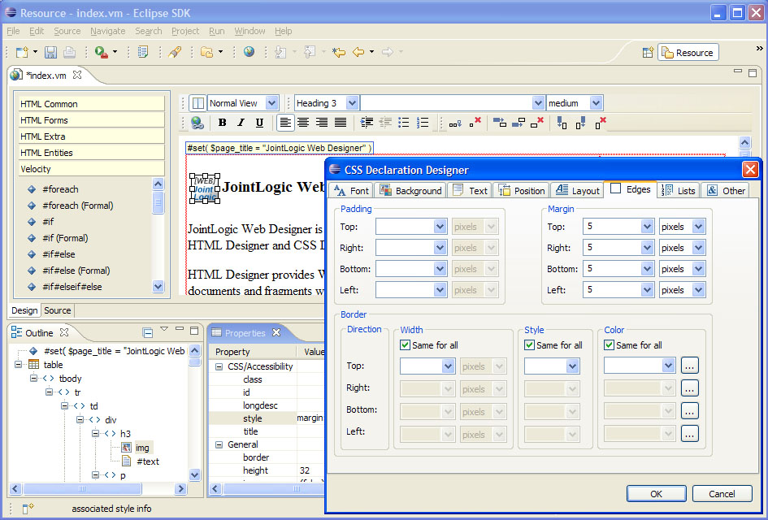Viewport: 768px width, 520px height.
Task: Click the Outline collapse all icon
Action: pyautogui.click(x=147, y=333)
